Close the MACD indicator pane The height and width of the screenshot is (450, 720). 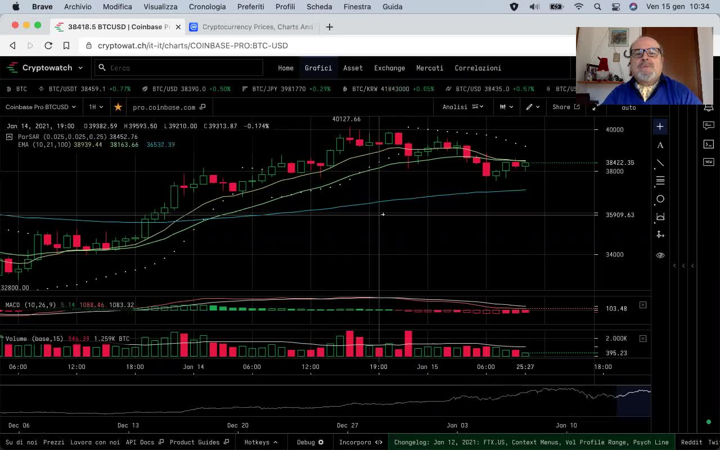click(643, 305)
